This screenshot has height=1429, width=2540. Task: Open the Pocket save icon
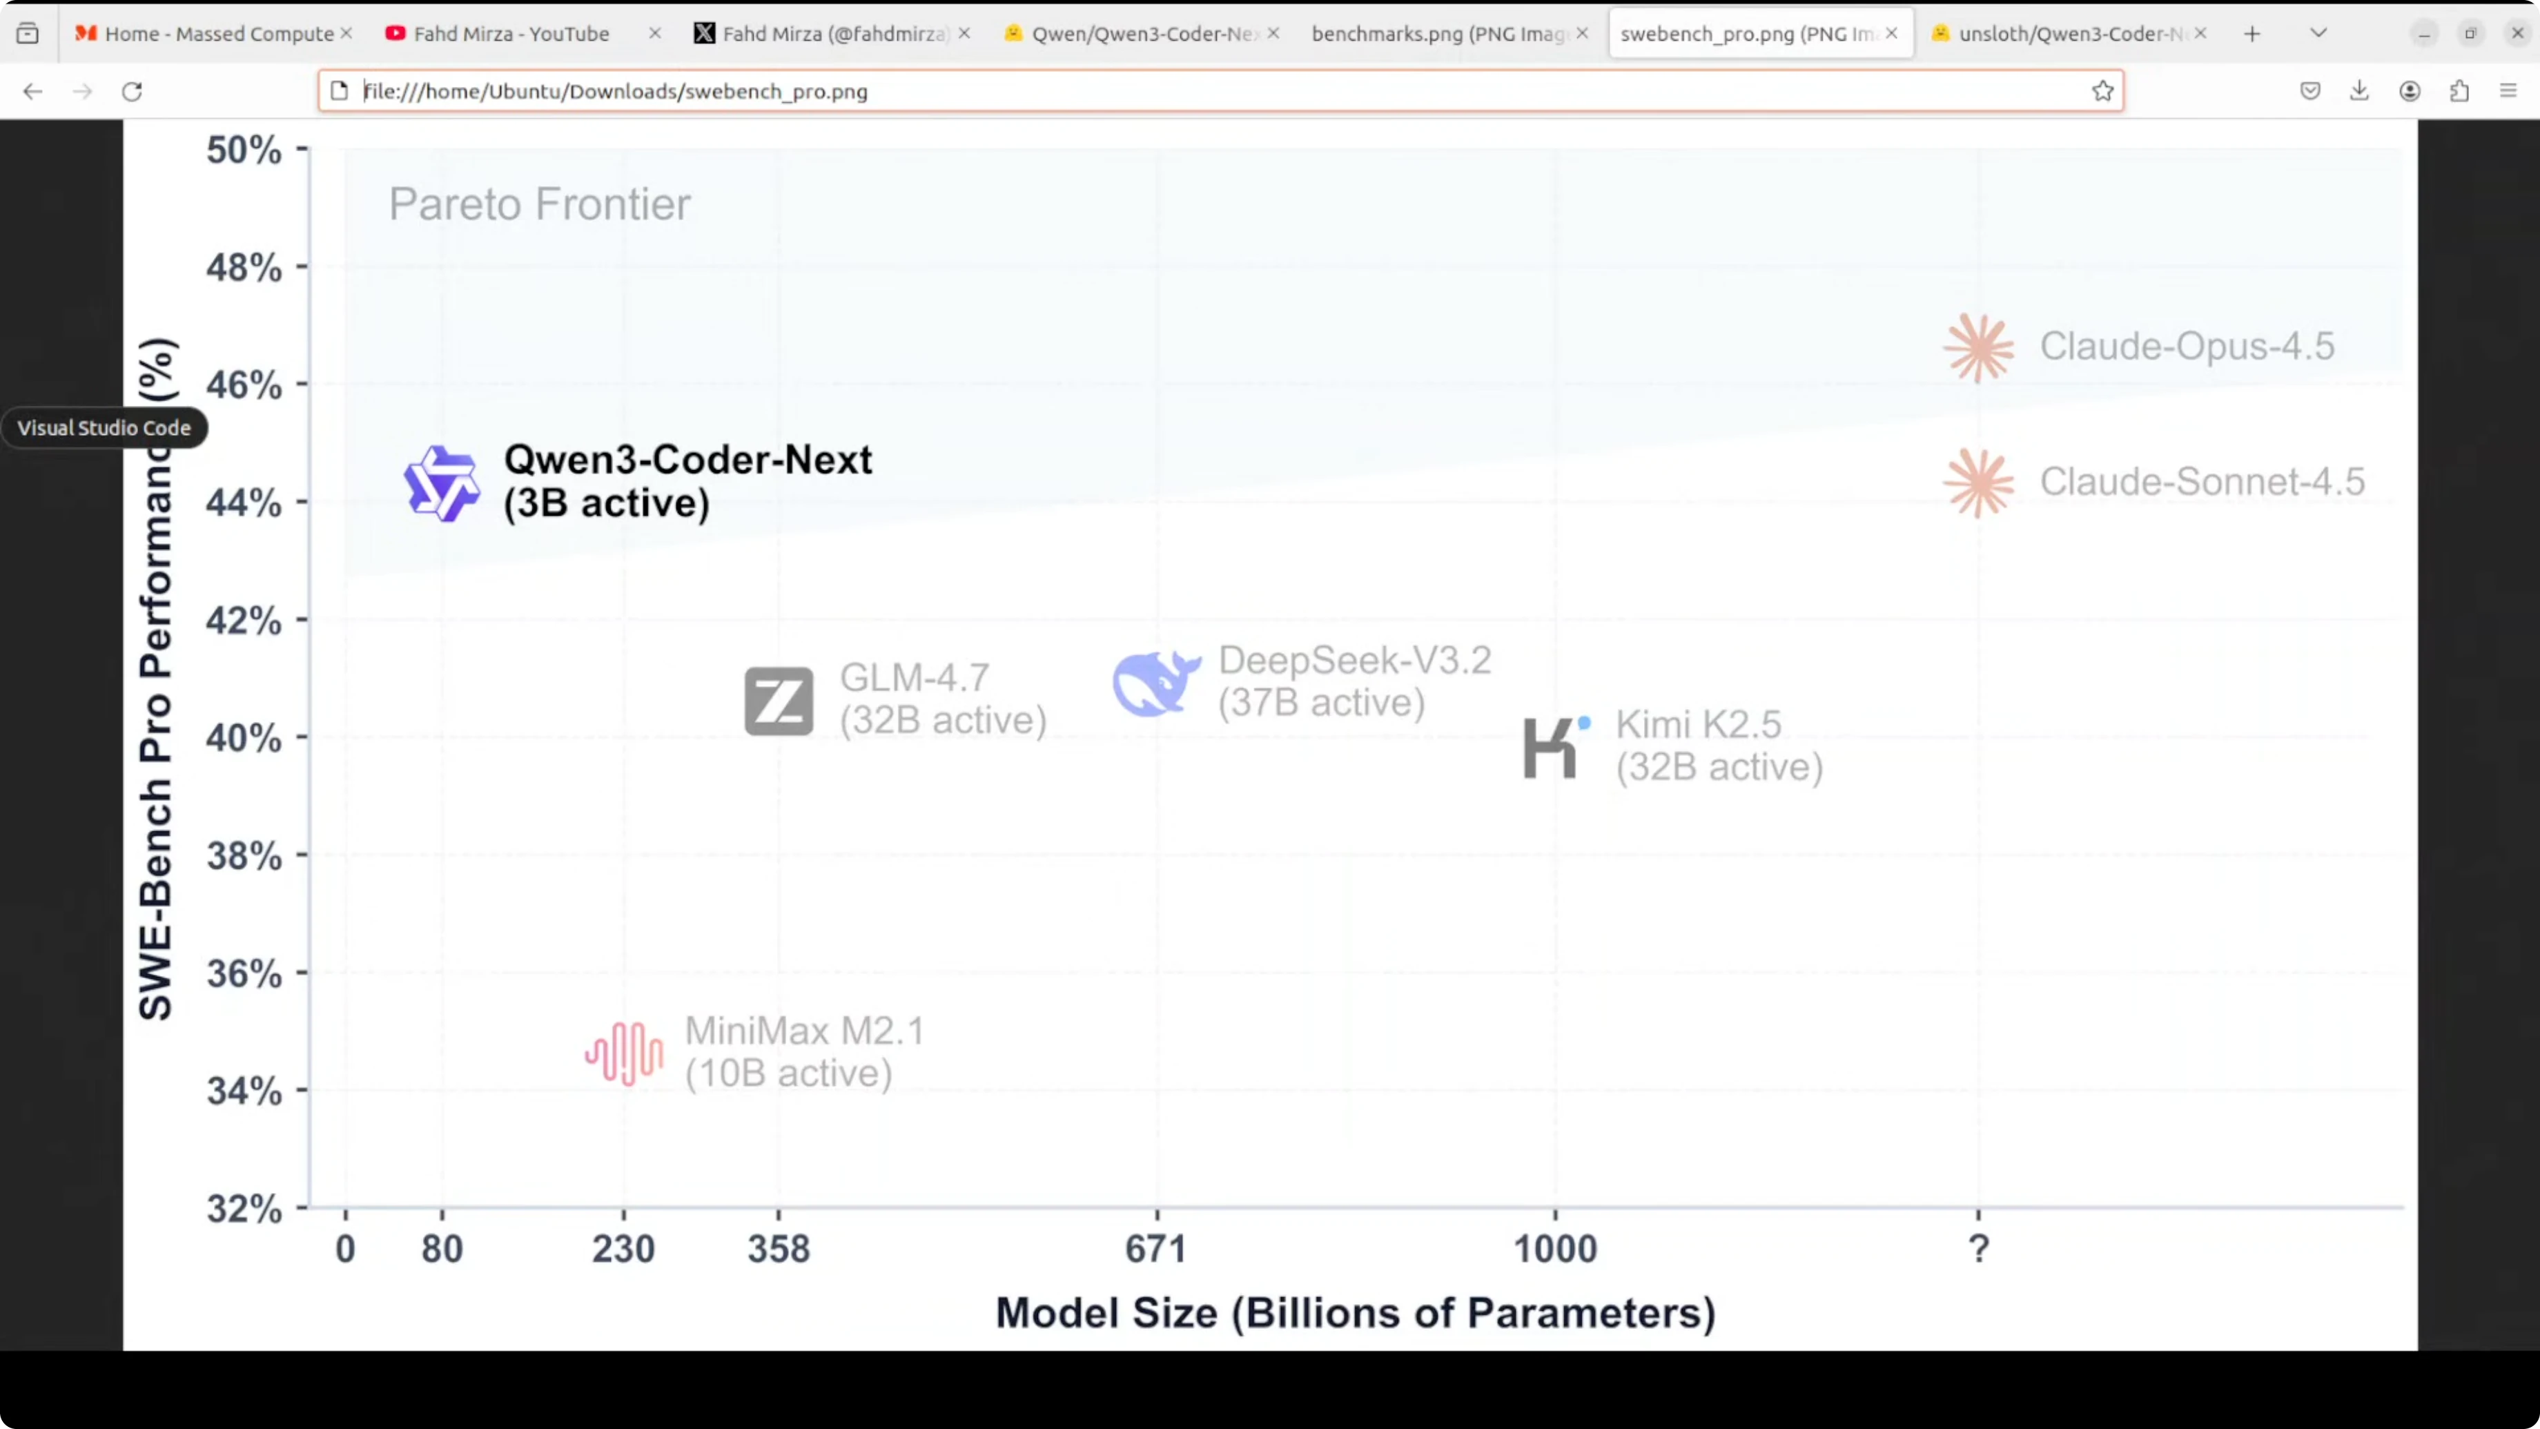(x=2310, y=92)
